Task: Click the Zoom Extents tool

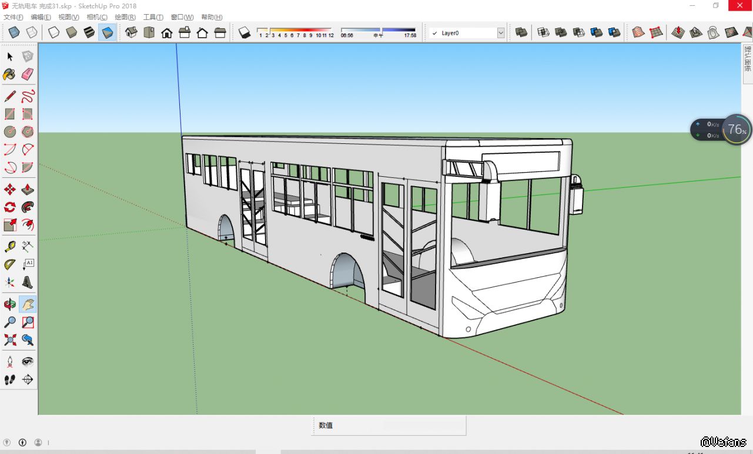Action: (10, 339)
